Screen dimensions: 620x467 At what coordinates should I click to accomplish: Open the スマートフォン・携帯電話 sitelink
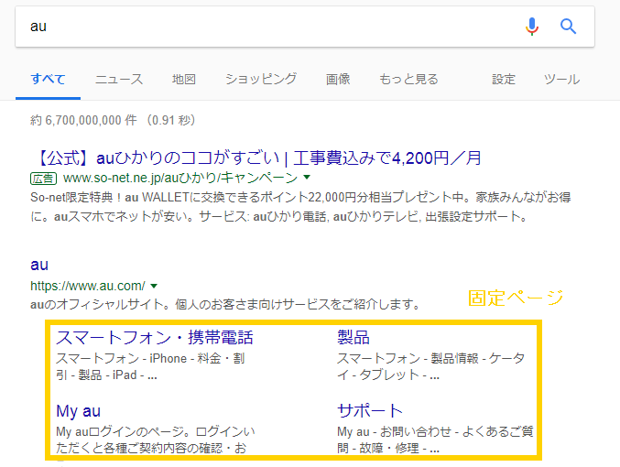pyautogui.click(x=154, y=337)
